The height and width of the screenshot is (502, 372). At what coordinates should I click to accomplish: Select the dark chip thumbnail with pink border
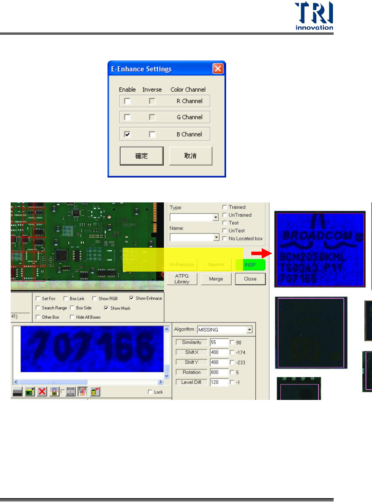pos(311,332)
